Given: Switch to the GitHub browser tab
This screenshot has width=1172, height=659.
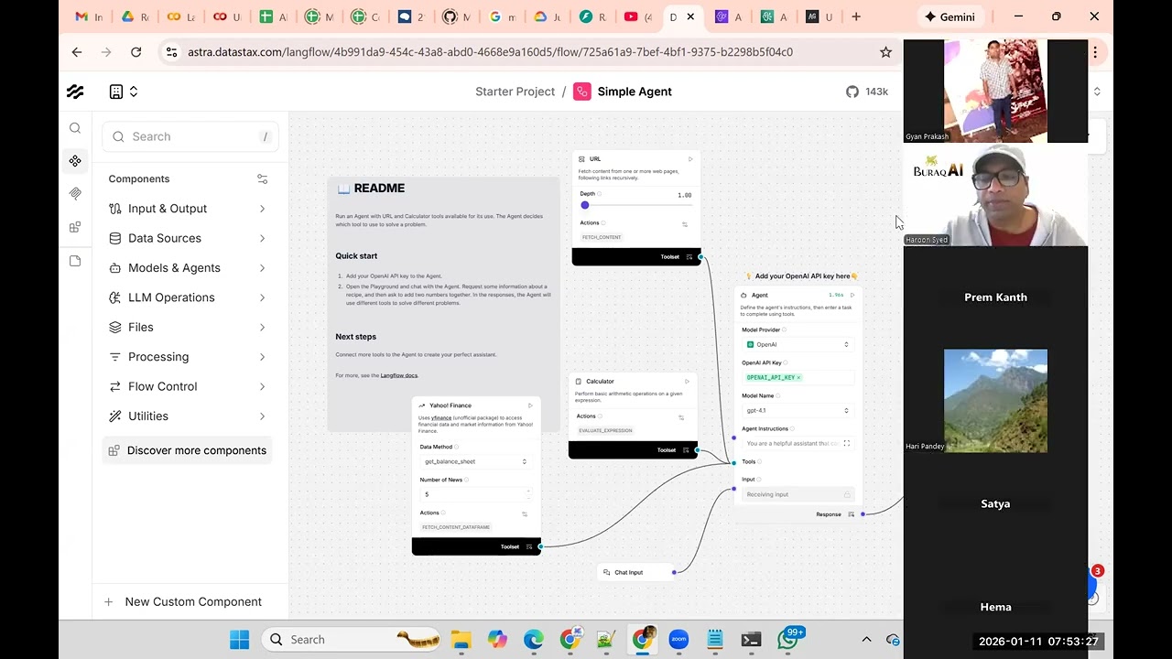Looking at the screenshot, I should pyautogui.click(x=457, y=16).
